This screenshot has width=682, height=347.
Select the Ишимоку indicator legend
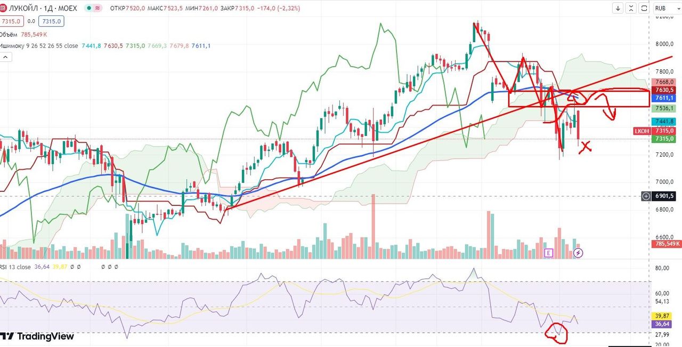[x=38, y=46]
